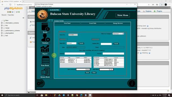Click New database link in phpMyAdmin
The width and height of the screenshot is (172, 97).
click(x=7, y=20)
